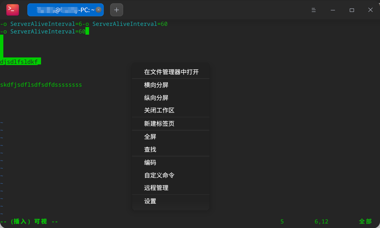Open 自定义命令 custom commands
380x228 pixels.
click(x=171, y=175)
